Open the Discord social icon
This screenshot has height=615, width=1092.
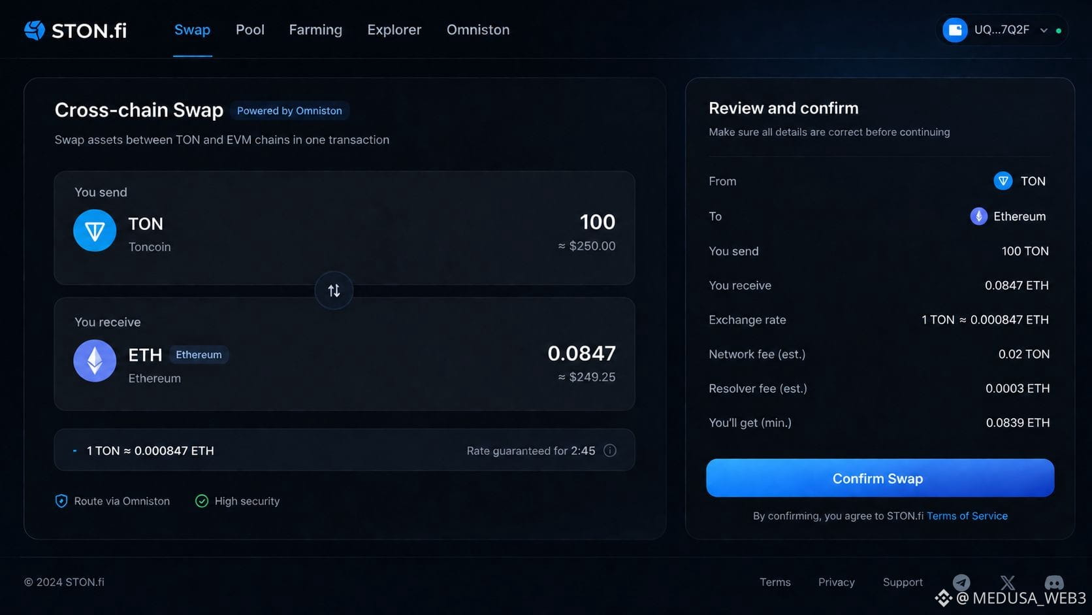(x=1053, y=582)
